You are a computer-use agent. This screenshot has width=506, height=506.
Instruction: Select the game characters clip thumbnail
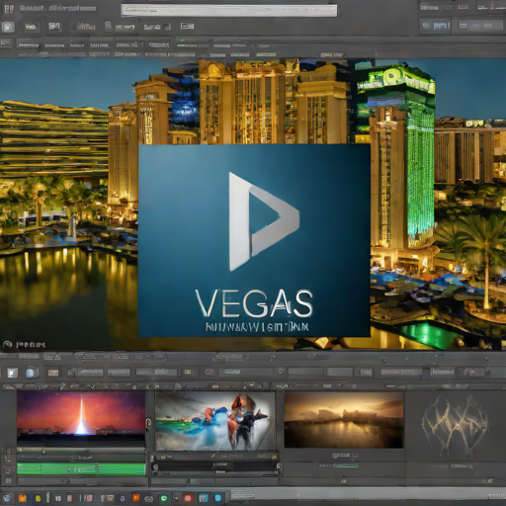tap(215, 421)
